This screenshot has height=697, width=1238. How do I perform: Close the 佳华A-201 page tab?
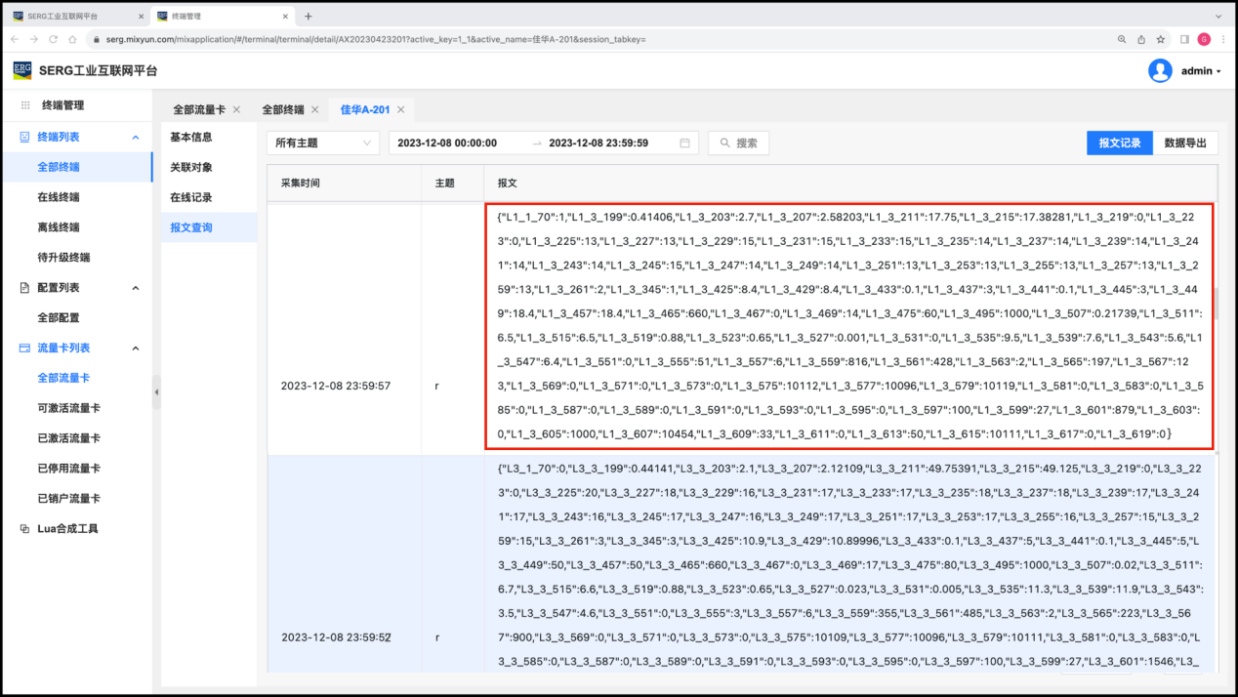click(x=400, y=109)
